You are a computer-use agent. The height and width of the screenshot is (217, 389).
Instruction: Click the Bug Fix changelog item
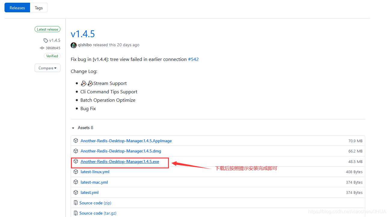point(88,109)
